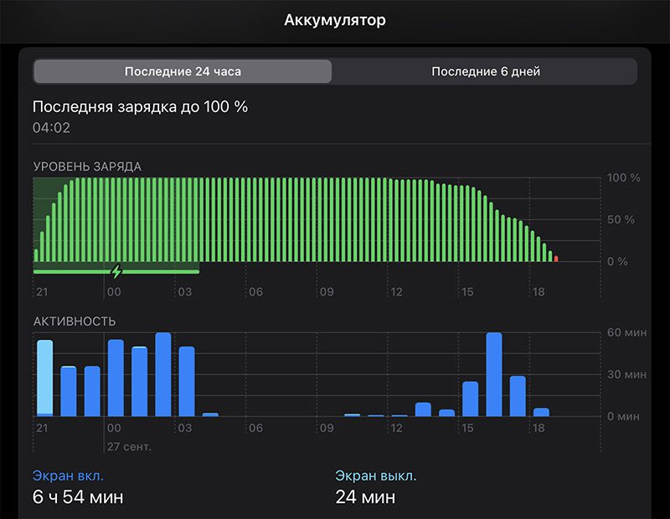The width and height of the screenshot is (670, 519).
Task: Tap the green charging lightning bolt icon
Action: click(x=116, y=271)
